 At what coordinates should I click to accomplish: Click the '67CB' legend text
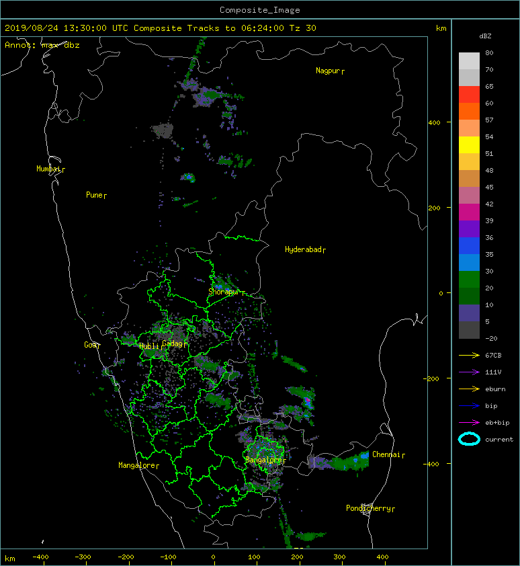pos(493,356)
